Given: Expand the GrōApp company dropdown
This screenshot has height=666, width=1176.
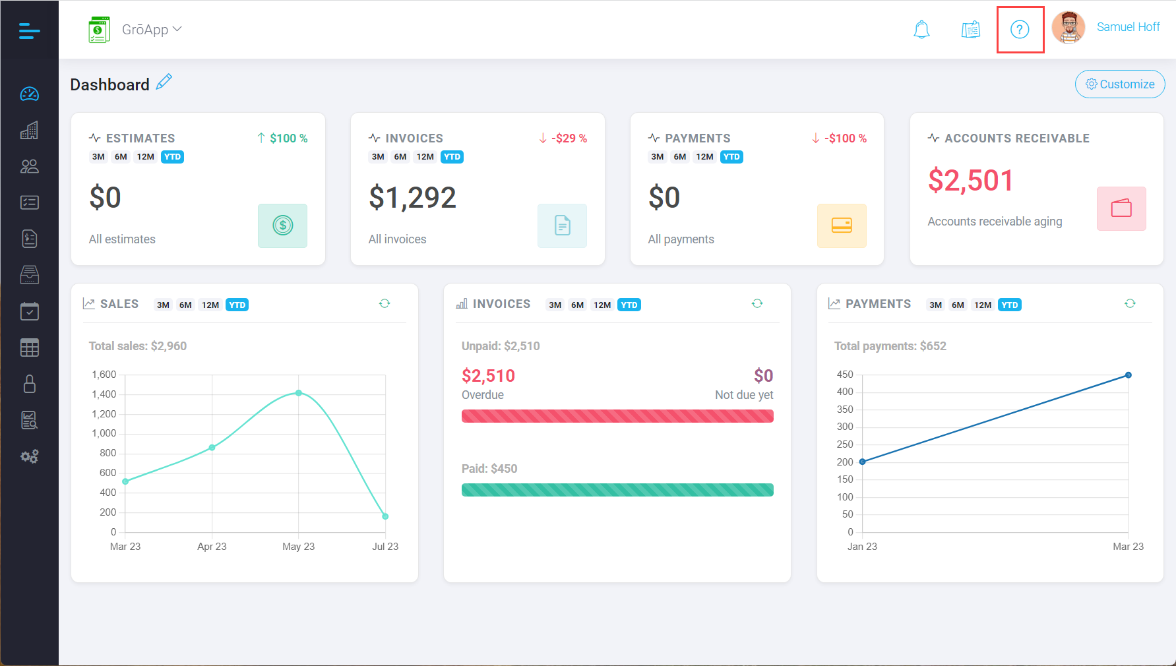Looking at the screenshot, I should [x=151, y=30].
